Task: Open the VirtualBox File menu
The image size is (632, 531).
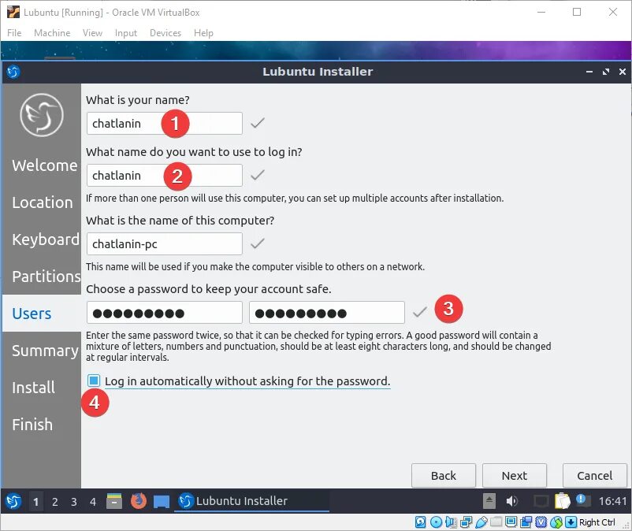Action: 14,32
